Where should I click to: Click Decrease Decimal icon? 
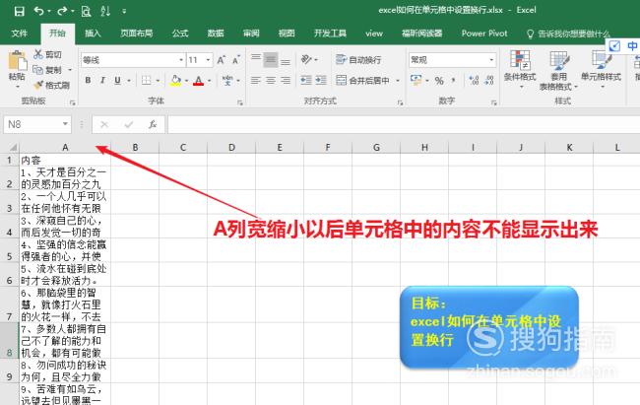coord(489,81)
